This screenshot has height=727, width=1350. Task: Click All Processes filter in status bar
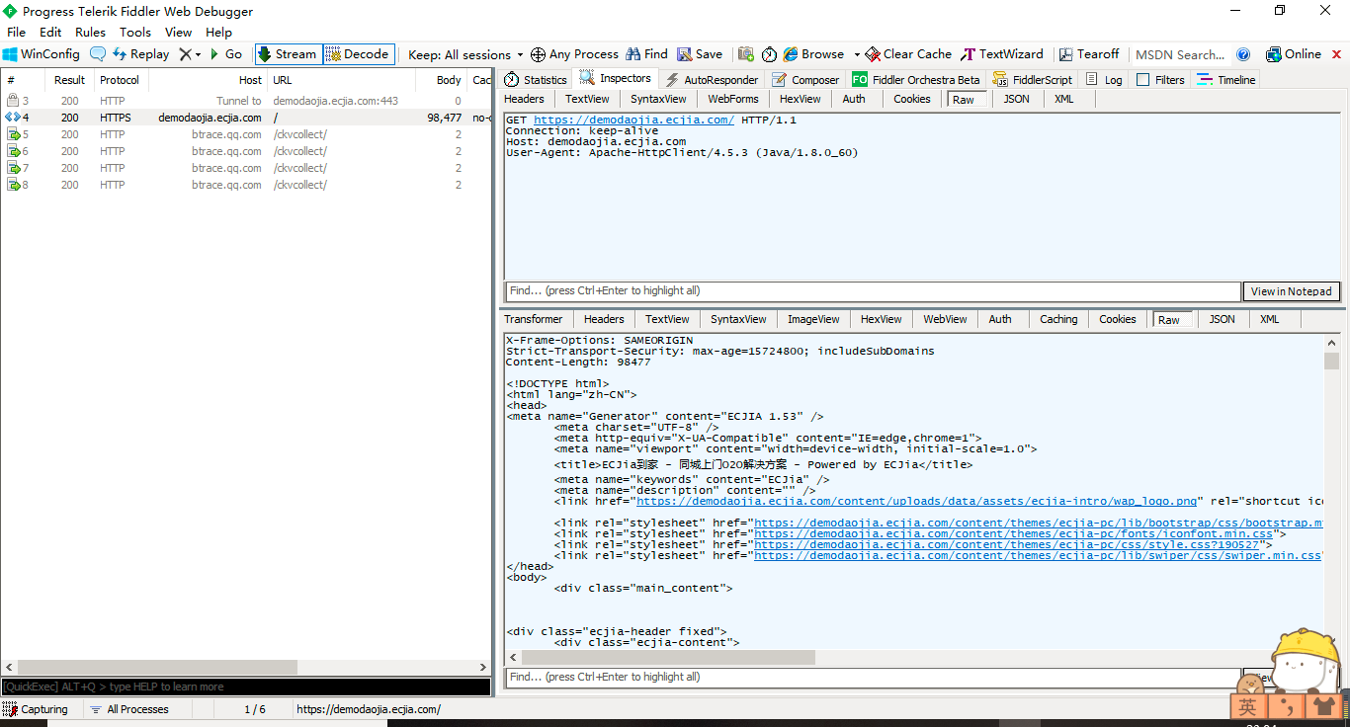tap(129, 709)
